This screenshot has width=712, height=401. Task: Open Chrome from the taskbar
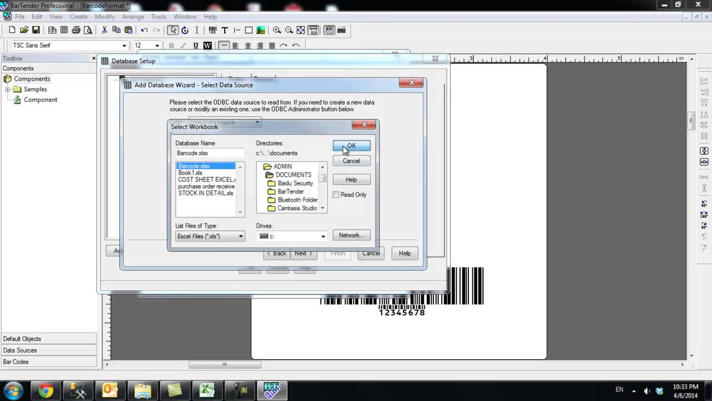[46, 390]
